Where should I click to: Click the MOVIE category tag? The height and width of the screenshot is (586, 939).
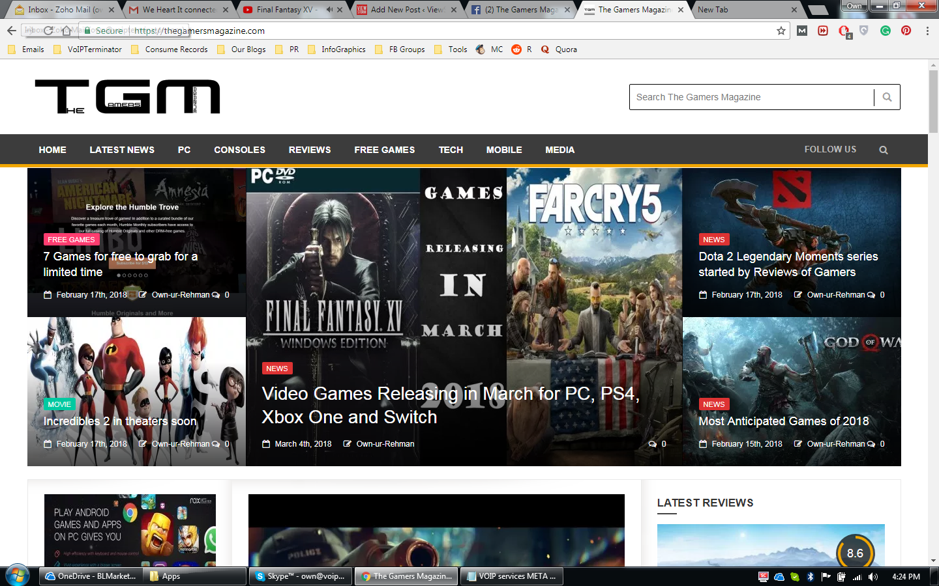tap(59, 404)
